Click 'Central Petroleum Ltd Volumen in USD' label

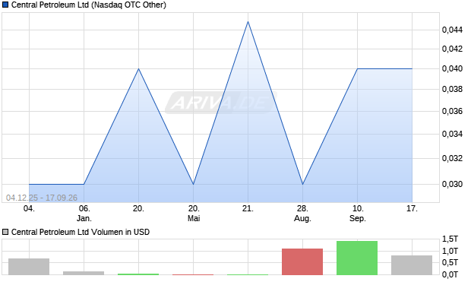pos(81,232)
